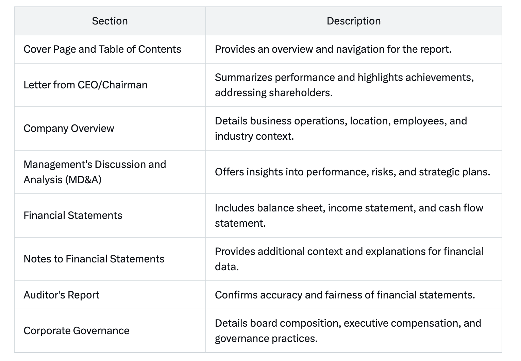The width and height of the screenshot is (521, 361).
Task: Select text summarizing performance and highlighting achievements
Action: [x=344, y=85]
